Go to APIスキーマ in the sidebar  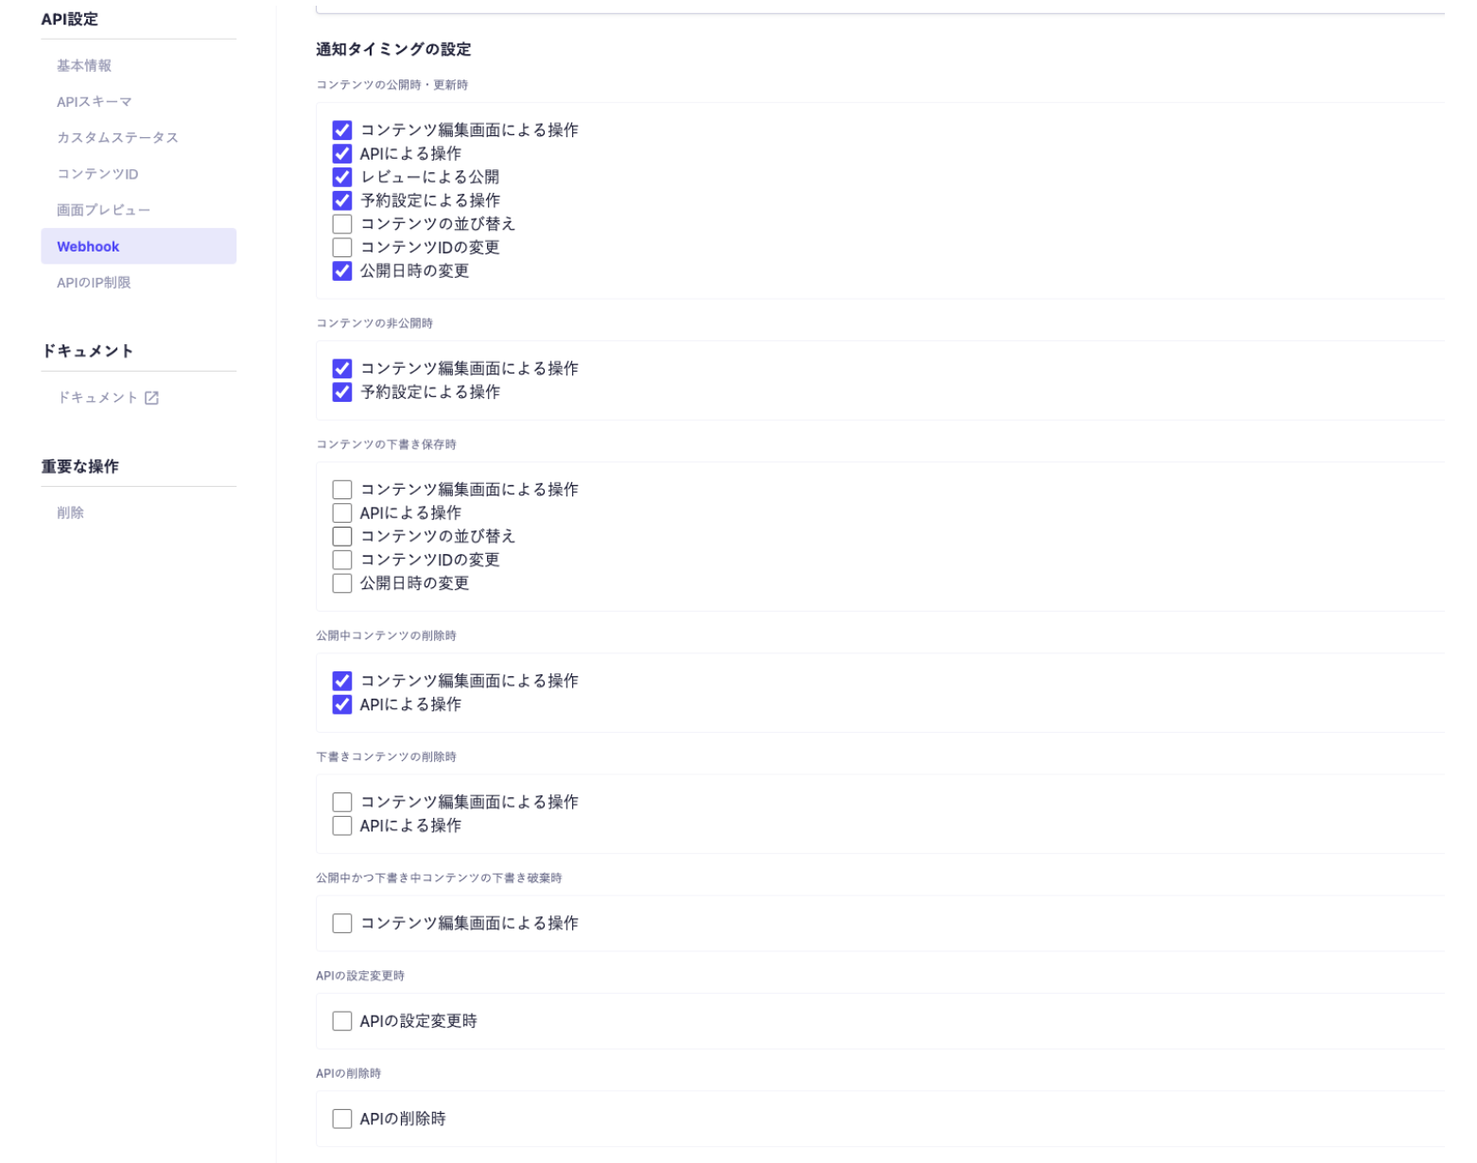pos(94,101)
